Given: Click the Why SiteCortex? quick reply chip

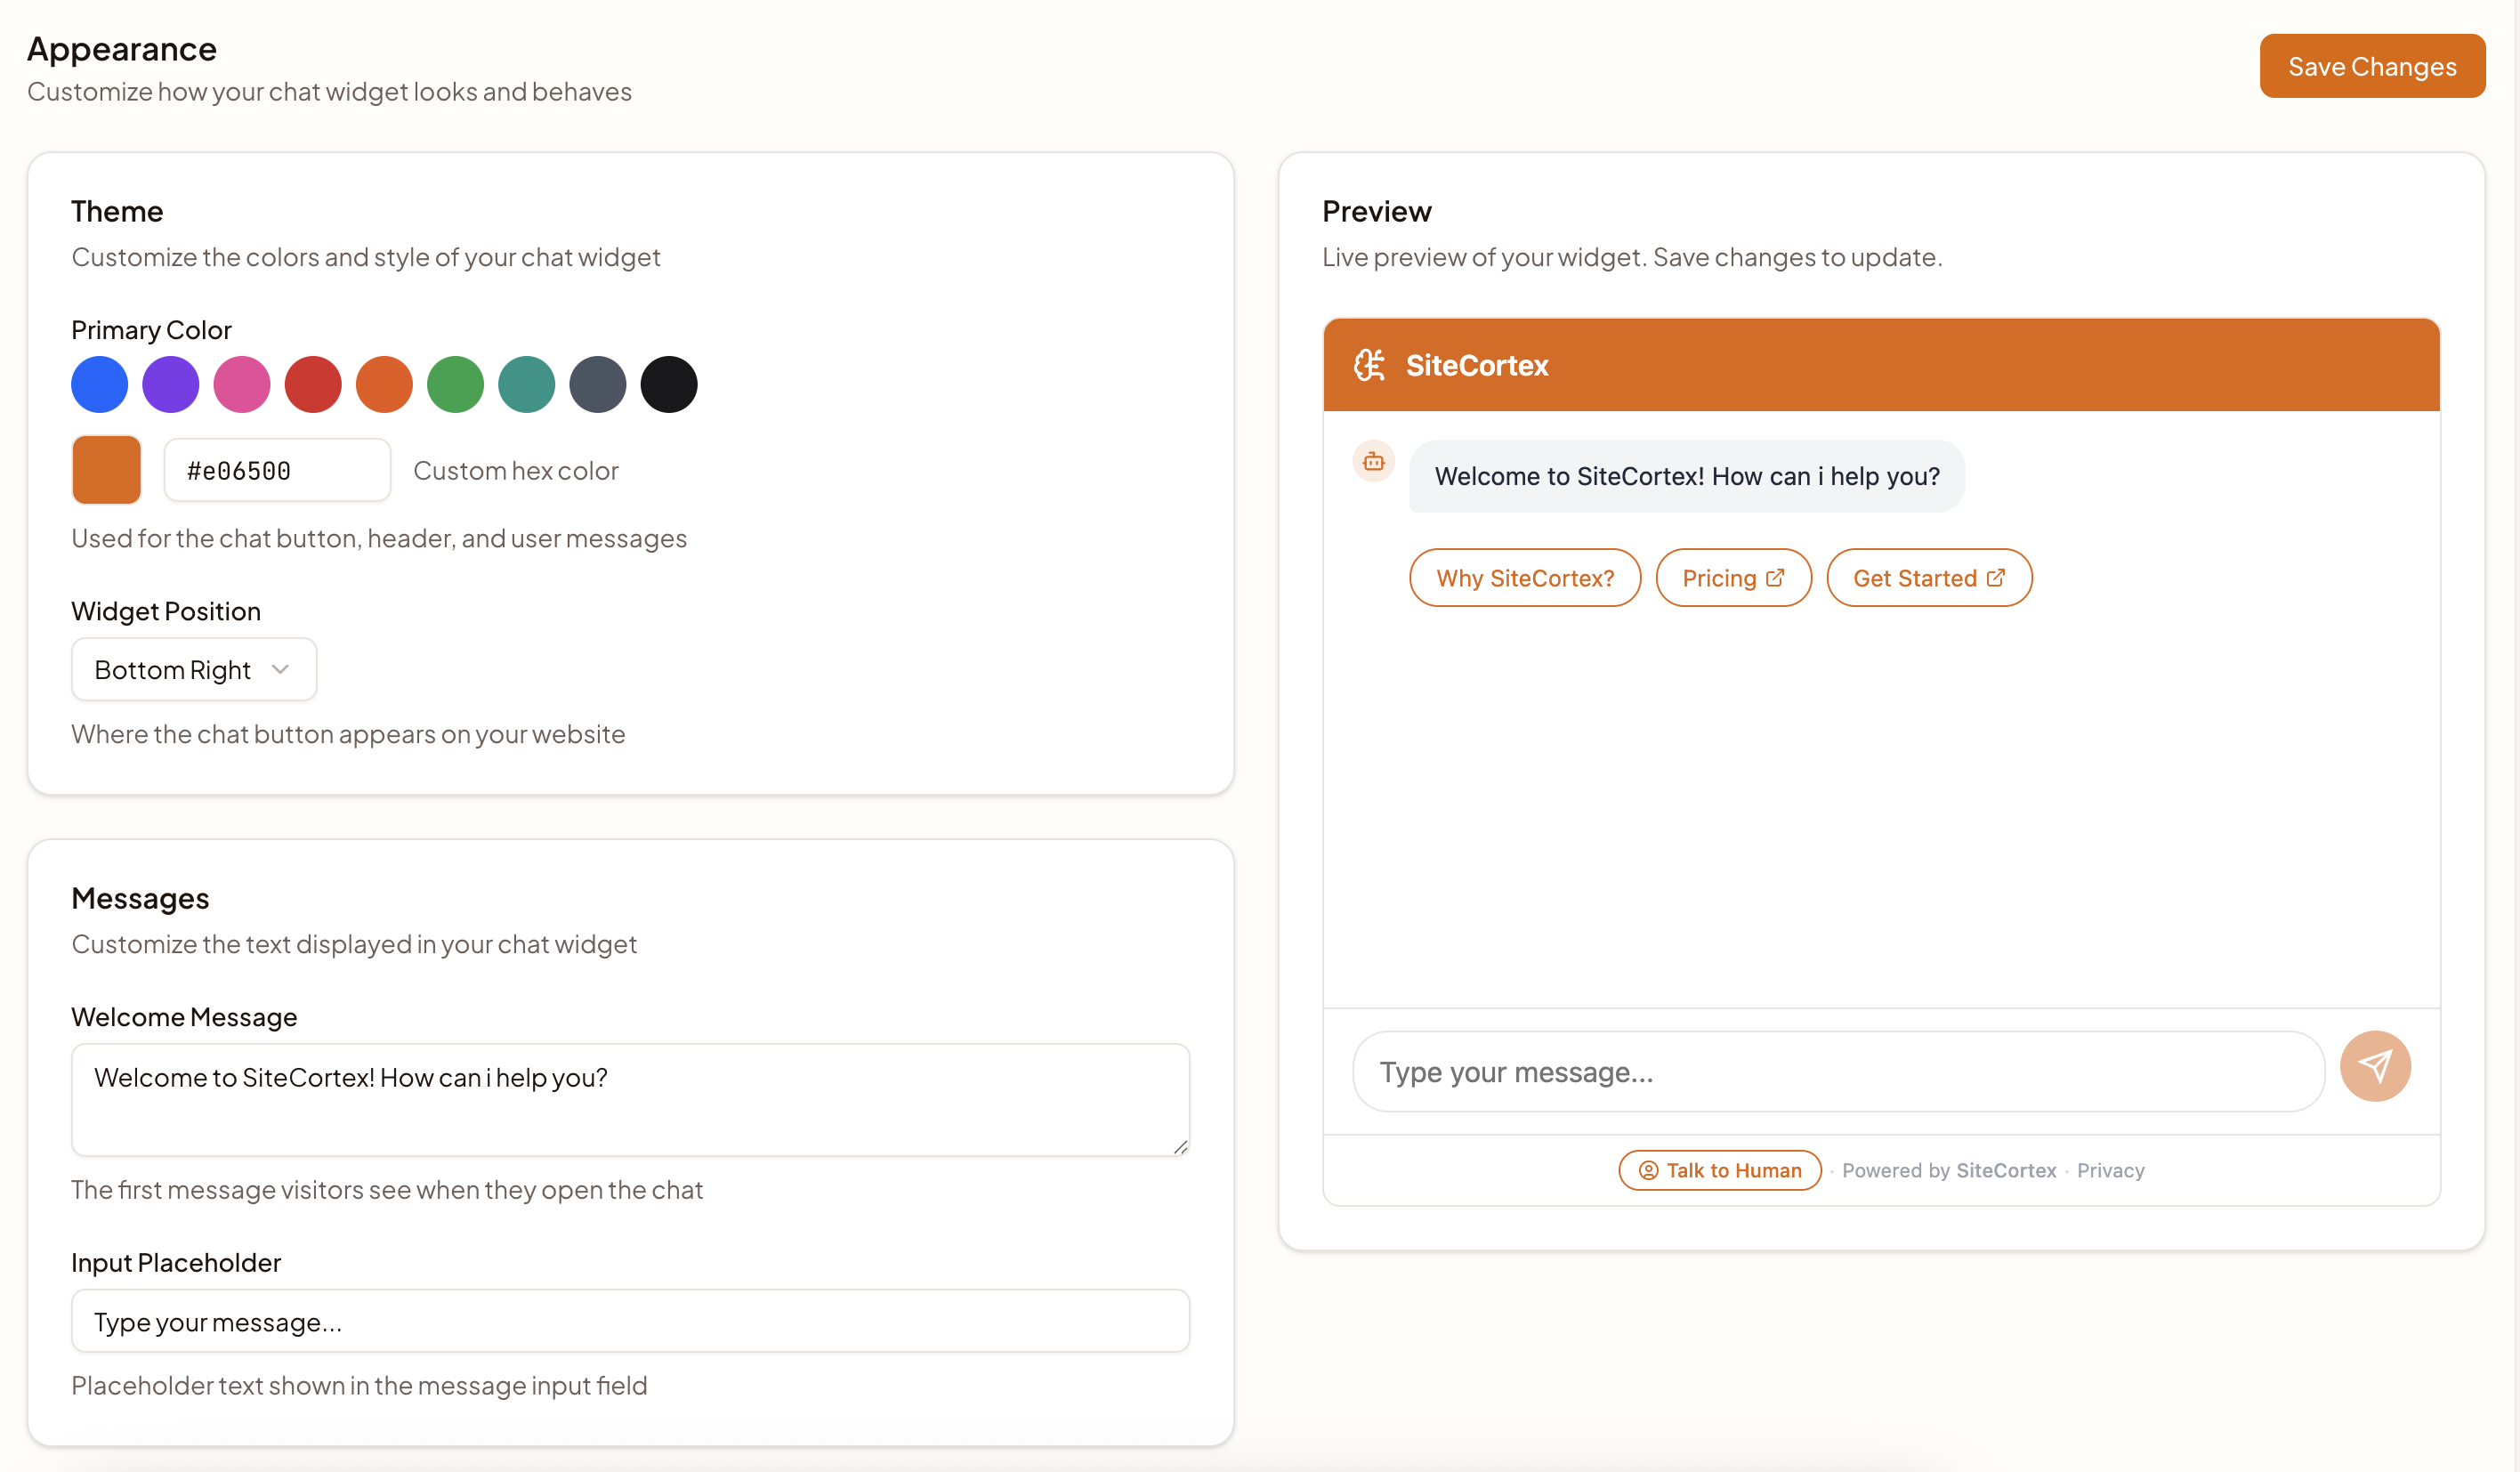Looking at the screenshot, I should [1524, 577].
